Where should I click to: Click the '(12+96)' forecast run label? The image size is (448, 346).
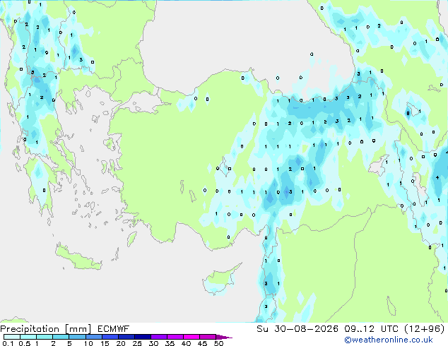[x=425, y=329]
